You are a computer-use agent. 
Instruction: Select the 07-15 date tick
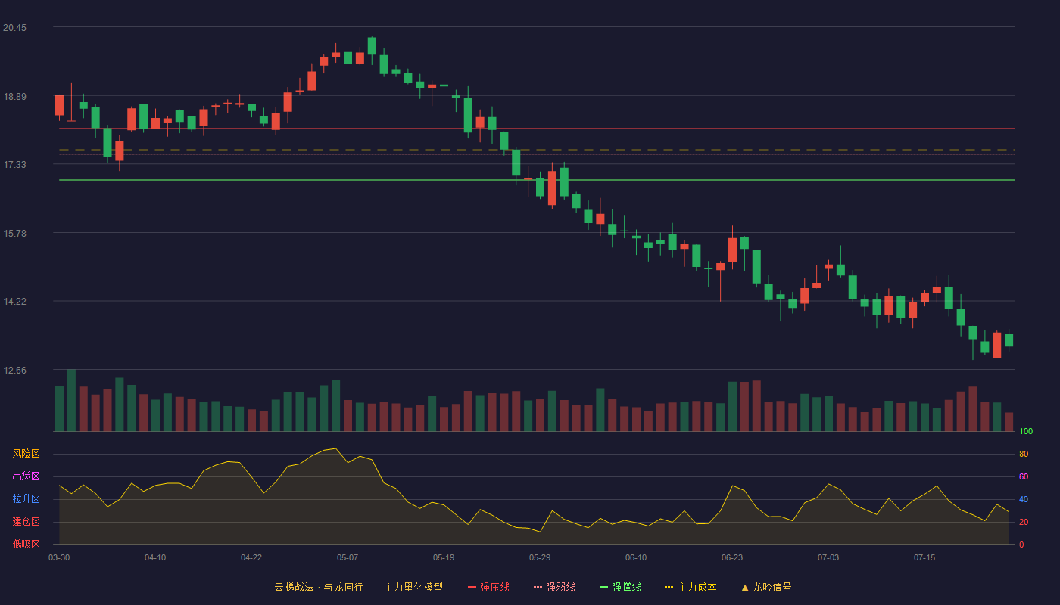[x=924, y=557]
